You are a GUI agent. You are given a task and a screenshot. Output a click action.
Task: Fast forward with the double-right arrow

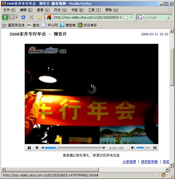[x=104, y=148]
